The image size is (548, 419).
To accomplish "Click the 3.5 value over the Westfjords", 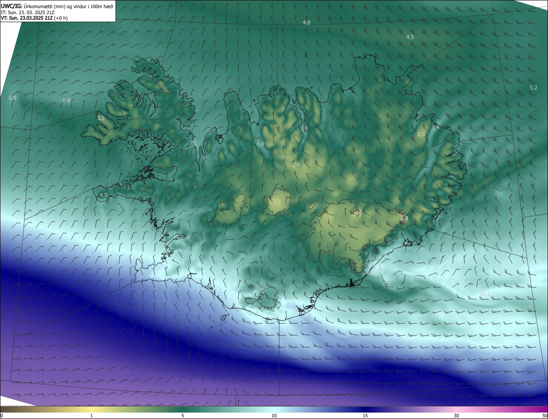I will click(x=101, y=118).
